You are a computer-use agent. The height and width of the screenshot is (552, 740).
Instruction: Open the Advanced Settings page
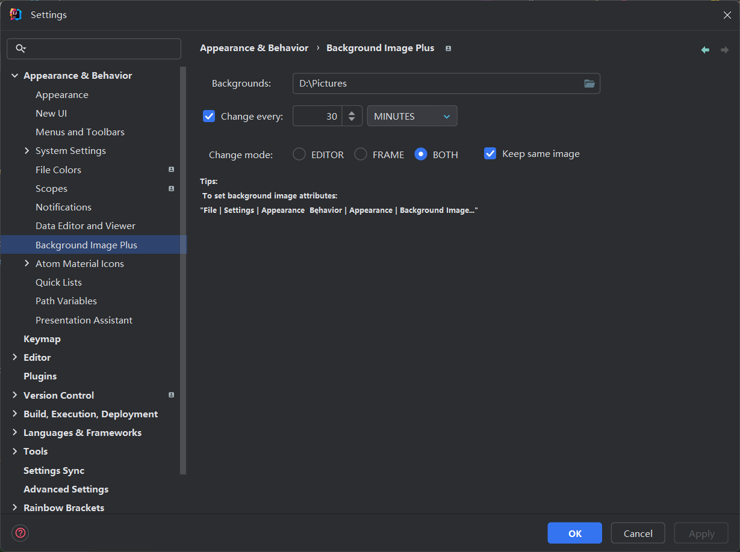pos(66,489)
